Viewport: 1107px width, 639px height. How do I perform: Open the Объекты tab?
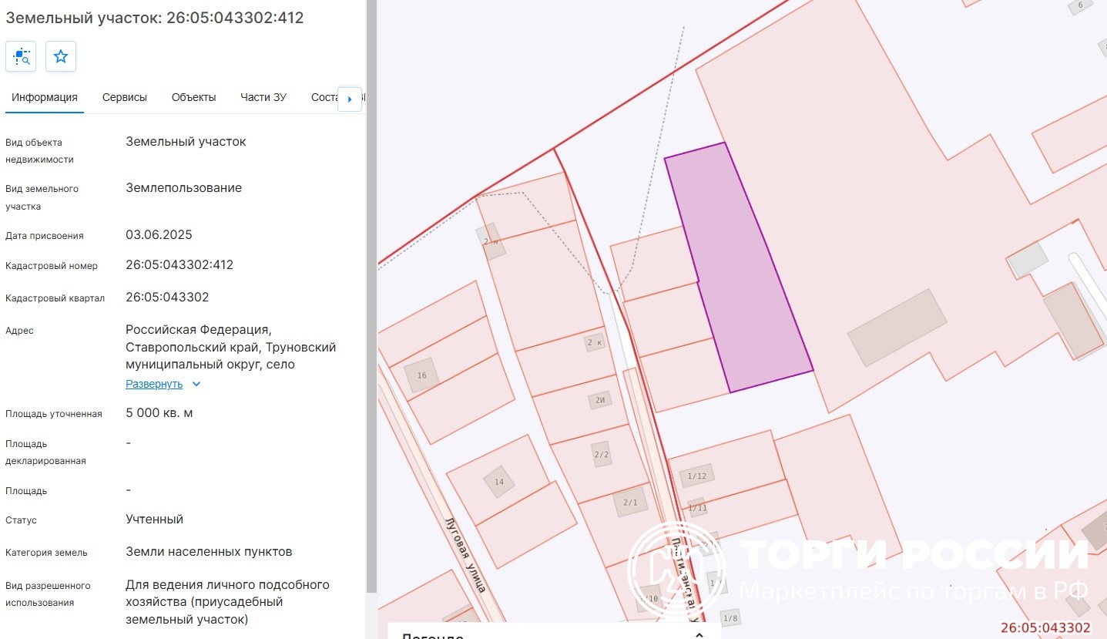click(193, 97)
